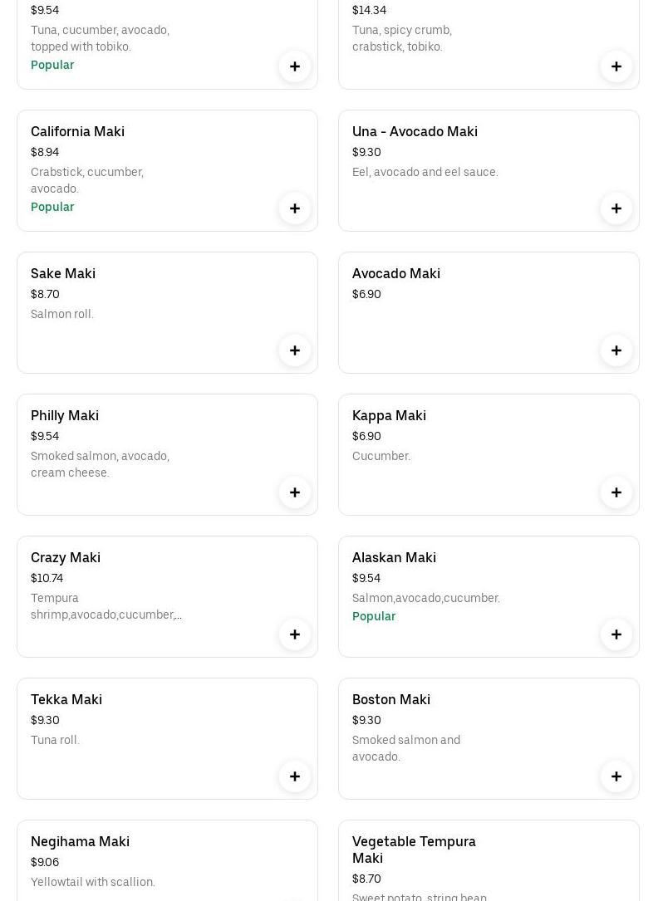Add the $14.34 spicy crumb tuna roll

[x=616, y=66]
